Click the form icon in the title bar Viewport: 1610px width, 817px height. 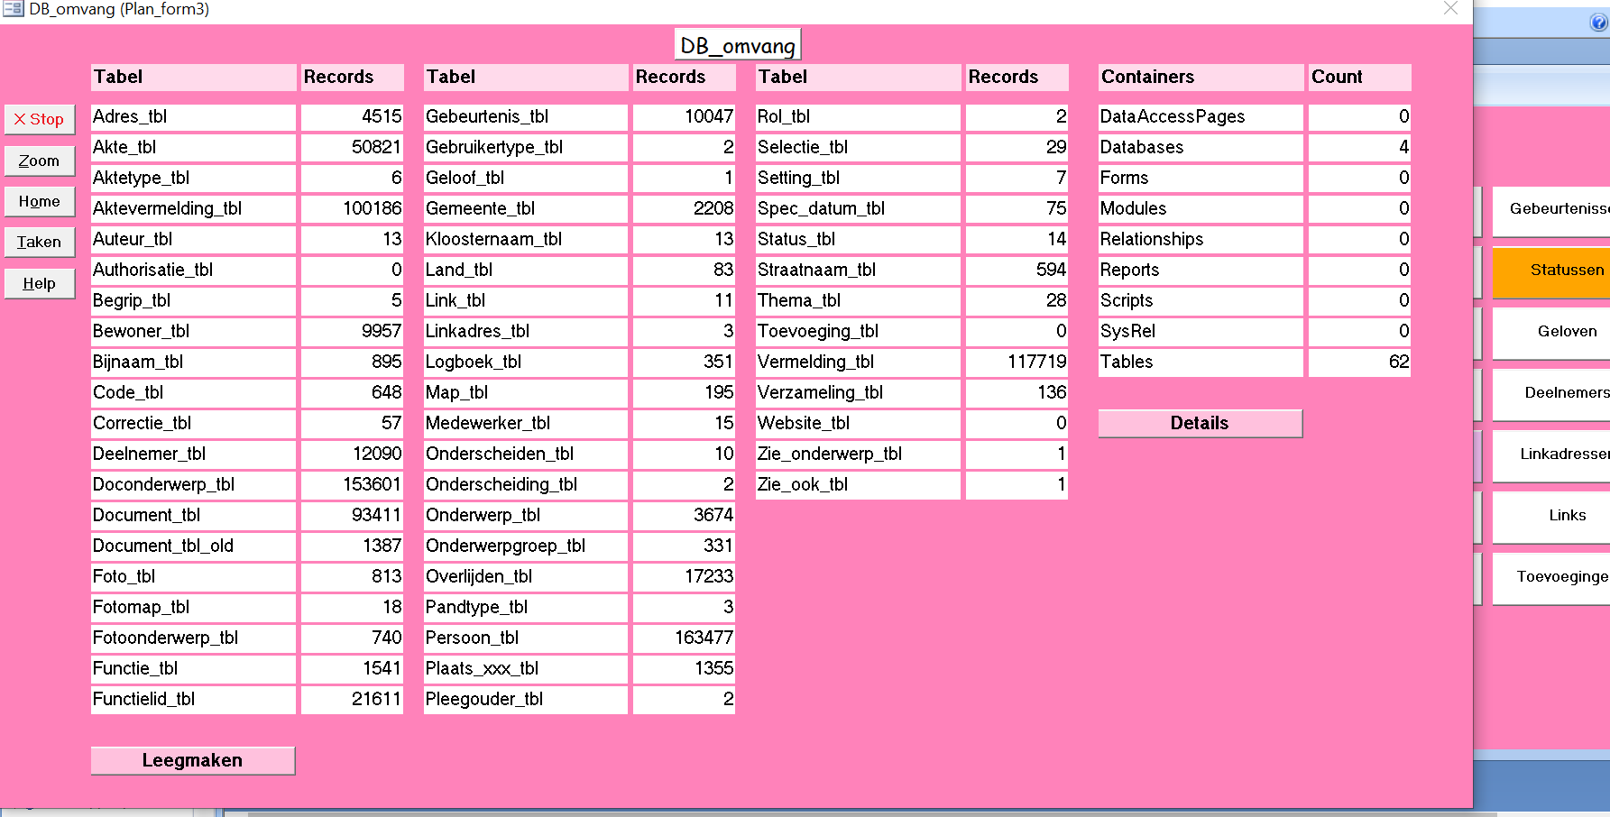click(13, 9)
